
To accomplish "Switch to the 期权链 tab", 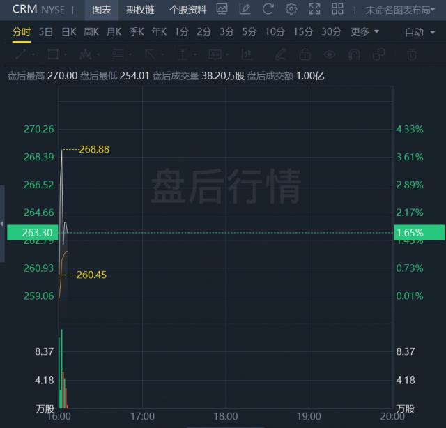I will 140,10.
